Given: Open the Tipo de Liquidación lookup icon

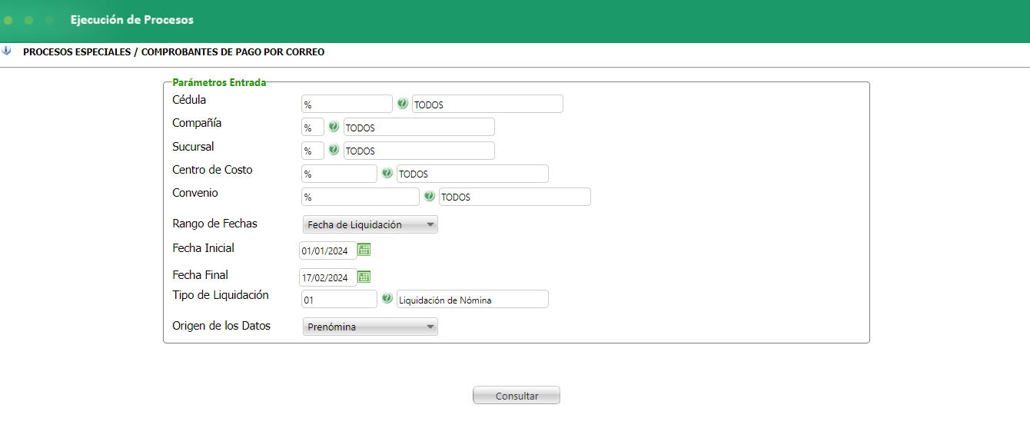Looking at the screenshot, I should pyautogui.click(x=387, y=298).
